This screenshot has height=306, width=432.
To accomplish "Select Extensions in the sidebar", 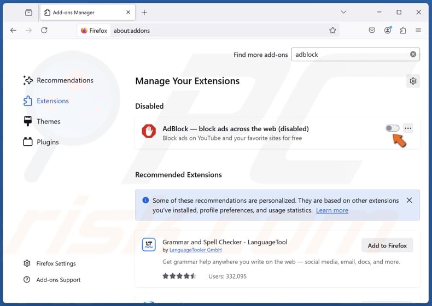I will click(46, 101).
